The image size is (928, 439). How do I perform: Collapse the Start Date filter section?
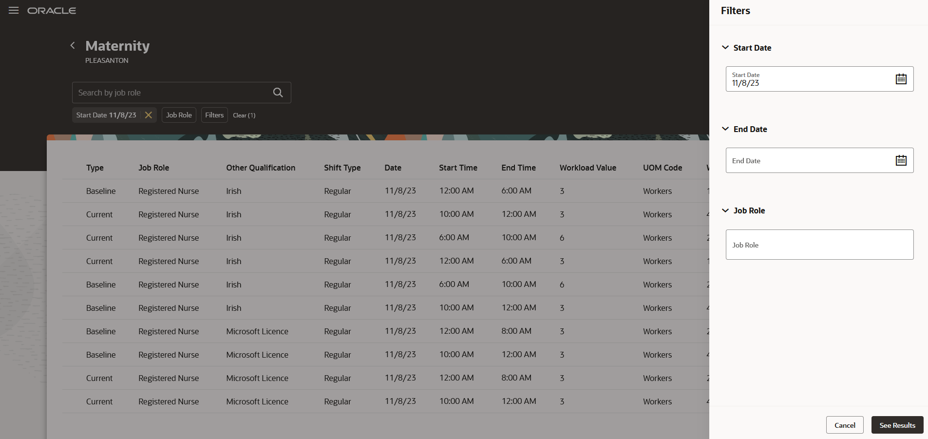[726, 47]
